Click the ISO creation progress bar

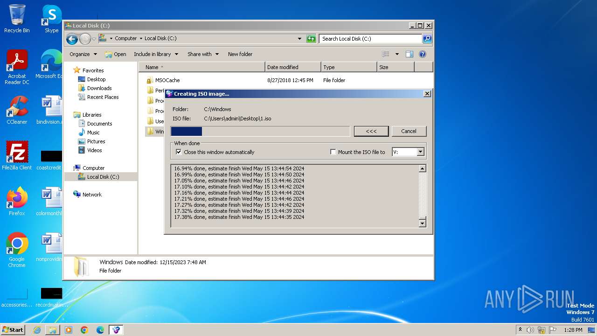click(x=260, y=132)
